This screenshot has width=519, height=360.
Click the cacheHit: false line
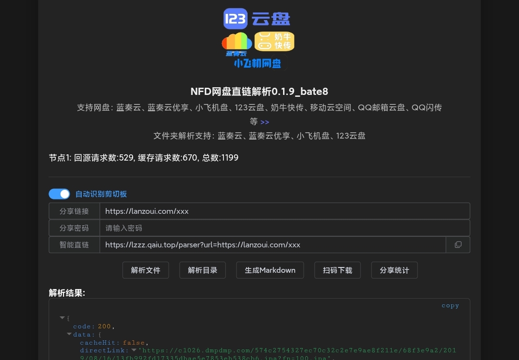tap(114, 342)
